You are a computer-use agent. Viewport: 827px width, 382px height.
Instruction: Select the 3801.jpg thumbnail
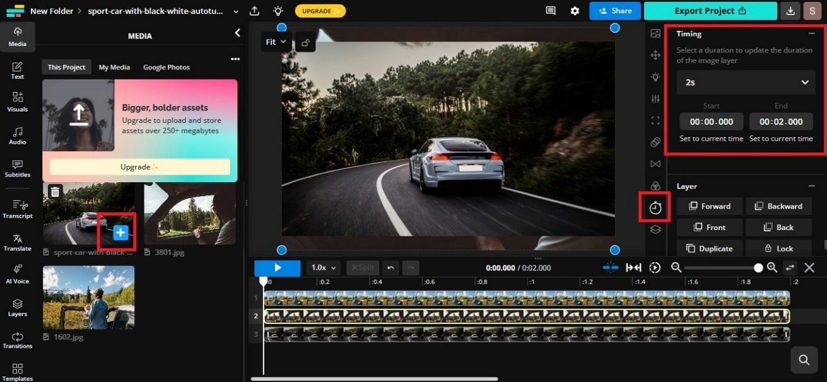(190, 213)
